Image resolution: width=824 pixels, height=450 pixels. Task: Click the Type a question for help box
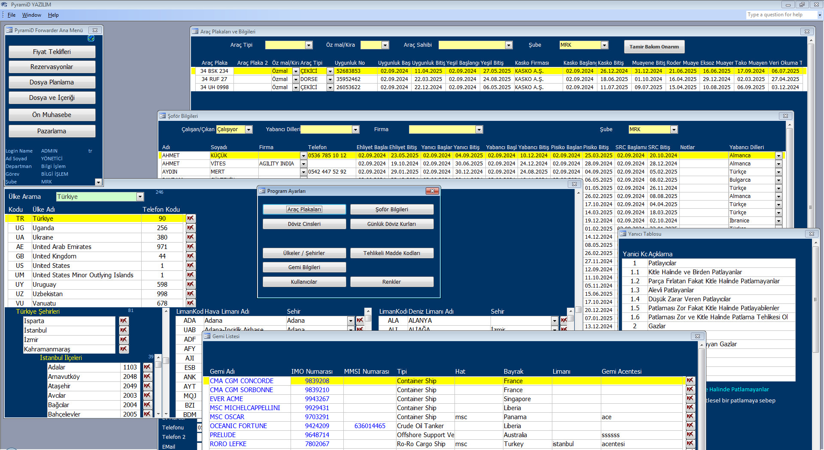pos(781,15)
